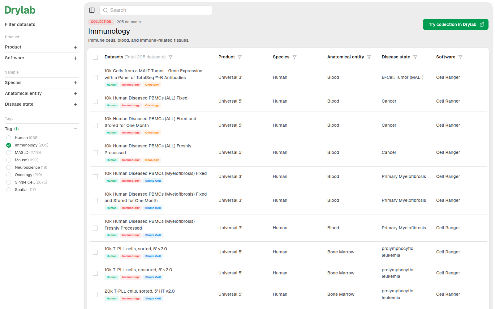Check the MALT Tumor dataset row checkbox
Screen dimensions: 495x309
95,78
